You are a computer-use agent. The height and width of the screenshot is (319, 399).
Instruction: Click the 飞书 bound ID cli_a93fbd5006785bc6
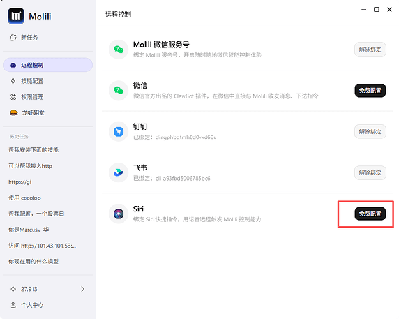183,179
